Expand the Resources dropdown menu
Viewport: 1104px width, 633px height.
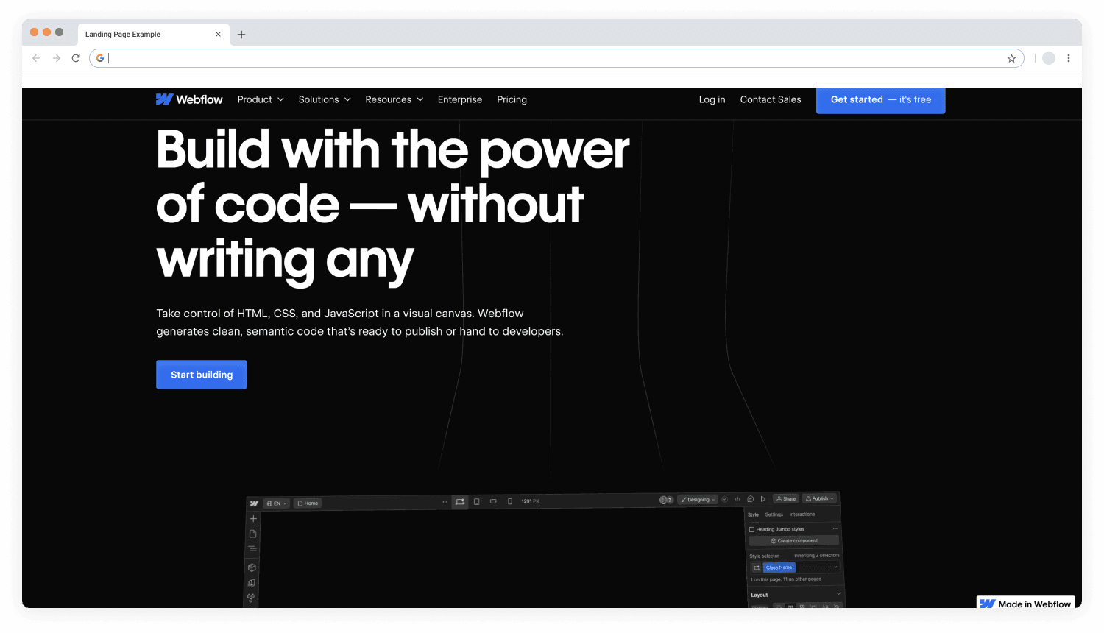click(x=394, y=99)
